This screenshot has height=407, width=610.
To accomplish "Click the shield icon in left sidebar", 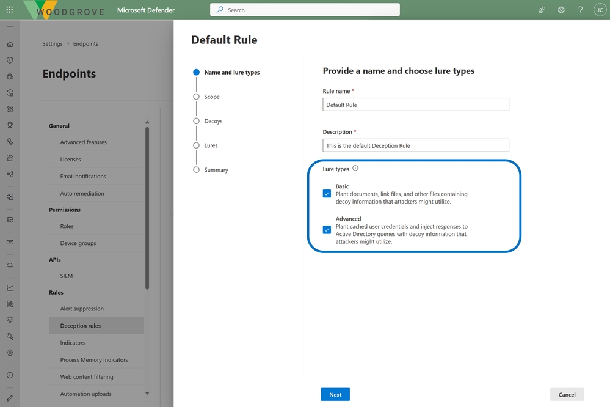I will (10, 61).
